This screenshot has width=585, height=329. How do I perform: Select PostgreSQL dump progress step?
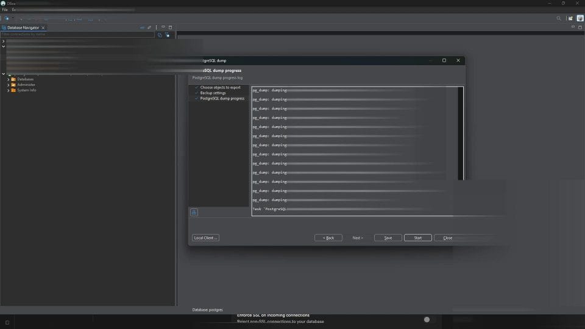[222, 99]
